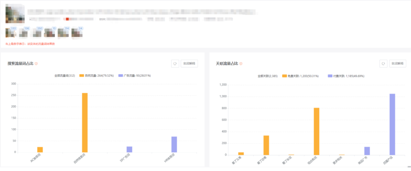Viewport: 411px width, 171px height.
Task: Click the 搜索流量词占比 panel title
Action: pos(21,63)
